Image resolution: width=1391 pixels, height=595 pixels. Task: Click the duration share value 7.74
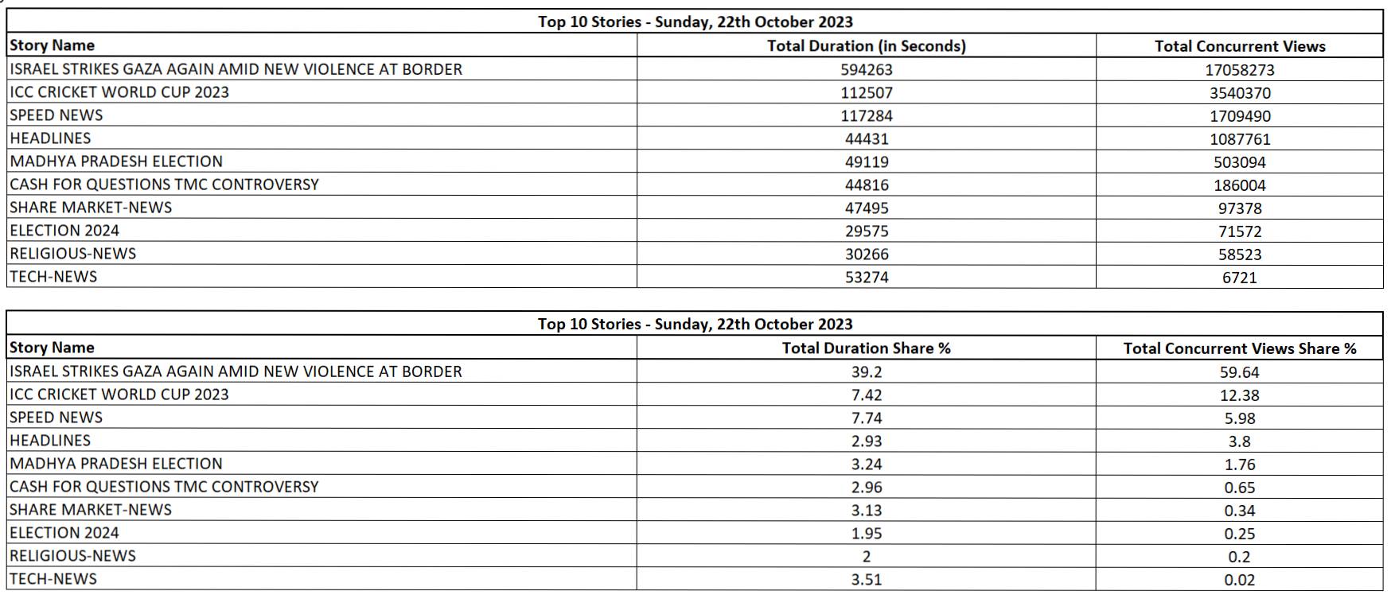[x=866, y=418]
